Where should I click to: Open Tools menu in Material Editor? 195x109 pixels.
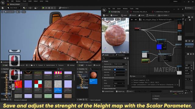pos(132,9)
